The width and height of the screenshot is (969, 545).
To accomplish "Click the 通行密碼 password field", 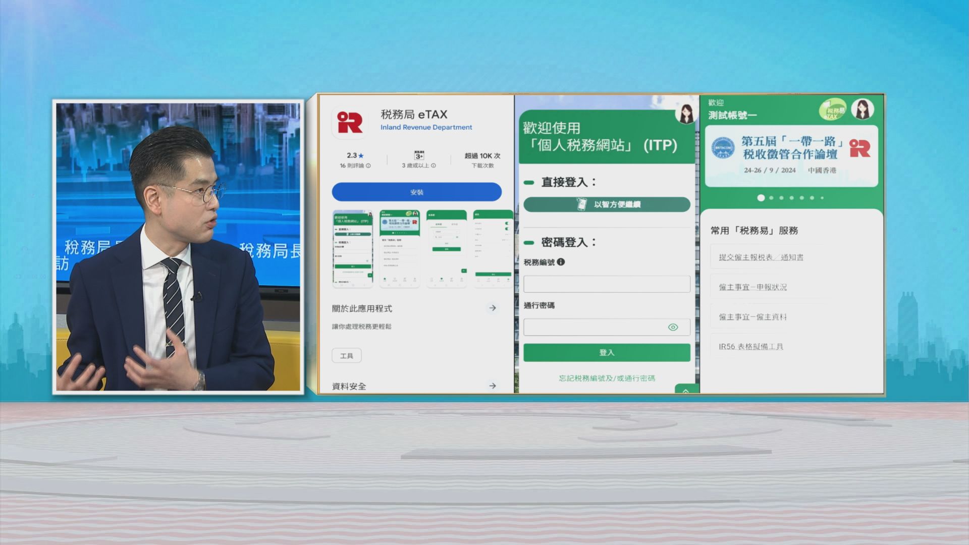I will [607, 327].
